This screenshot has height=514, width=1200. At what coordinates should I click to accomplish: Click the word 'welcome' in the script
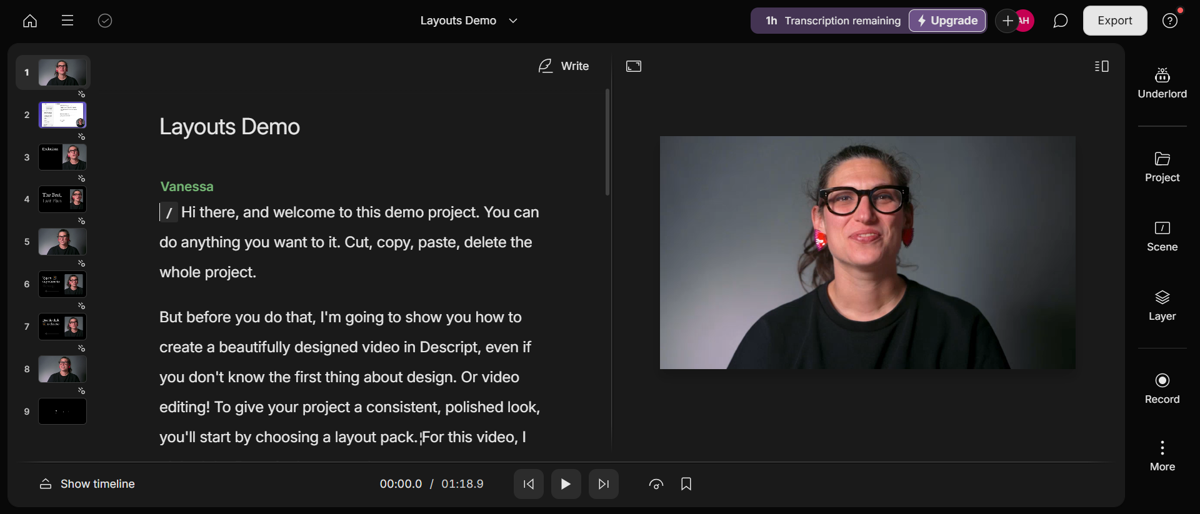pyautogui.click(x=304, y=212)
